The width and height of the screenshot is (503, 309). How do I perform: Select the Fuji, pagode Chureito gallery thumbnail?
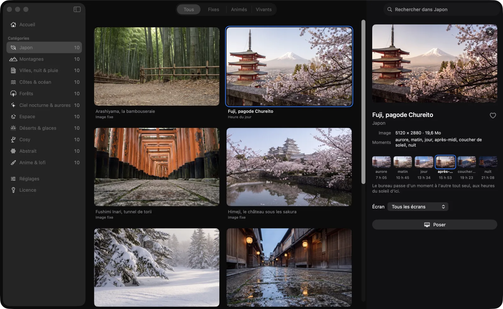point(289,66)
